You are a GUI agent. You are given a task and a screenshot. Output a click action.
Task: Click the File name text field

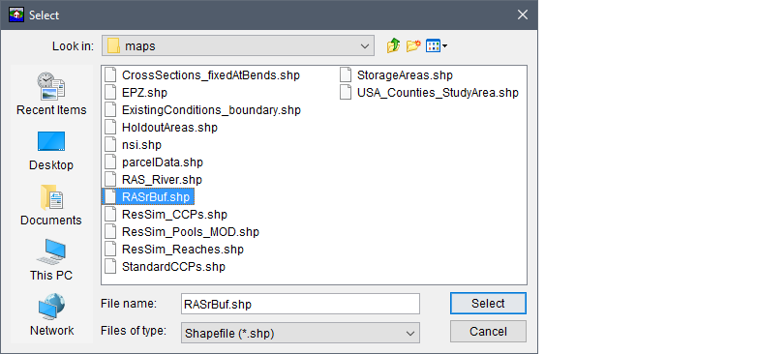(x=300, y=305)
